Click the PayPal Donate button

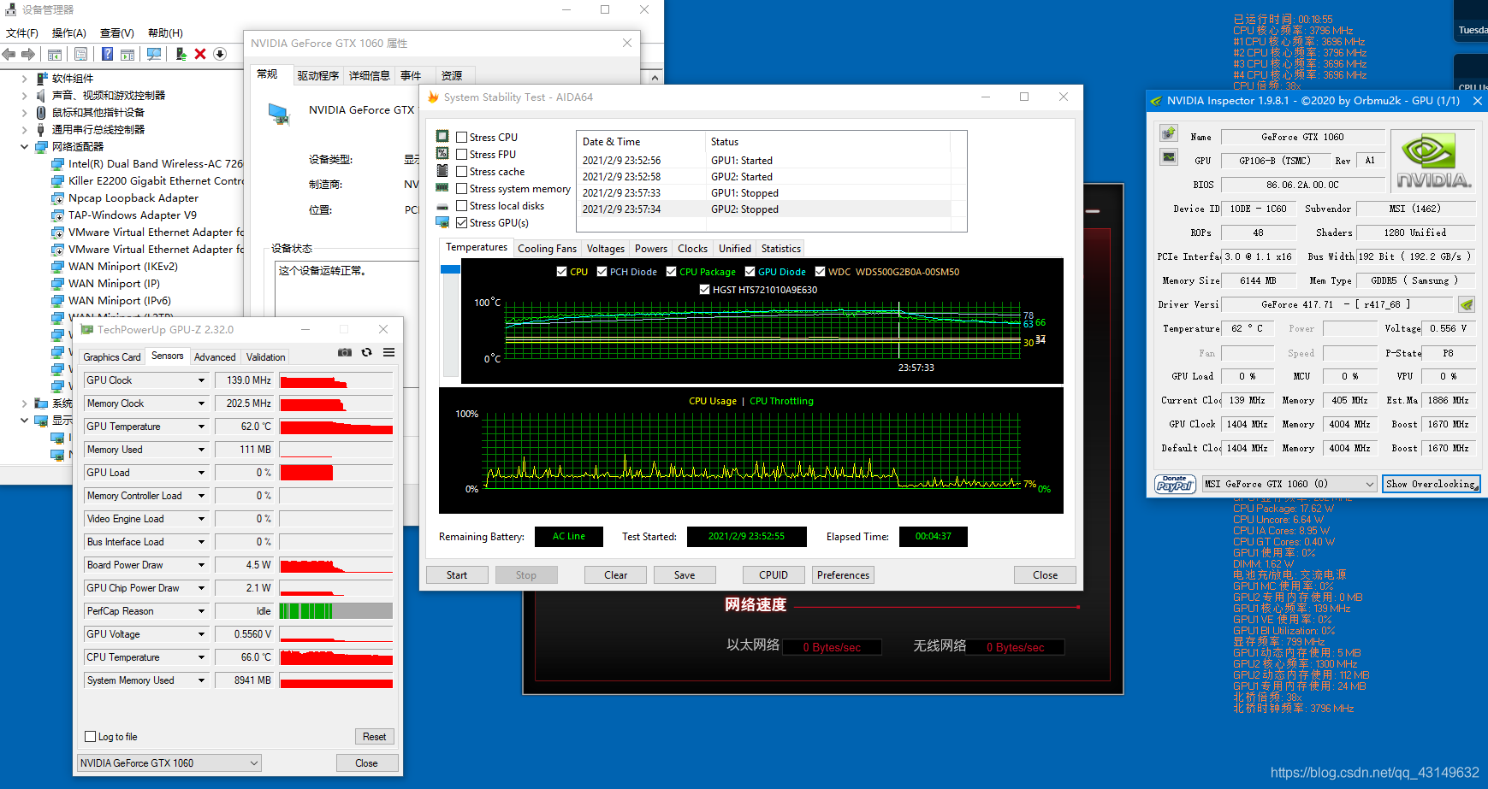click(x=1175, y=484)
